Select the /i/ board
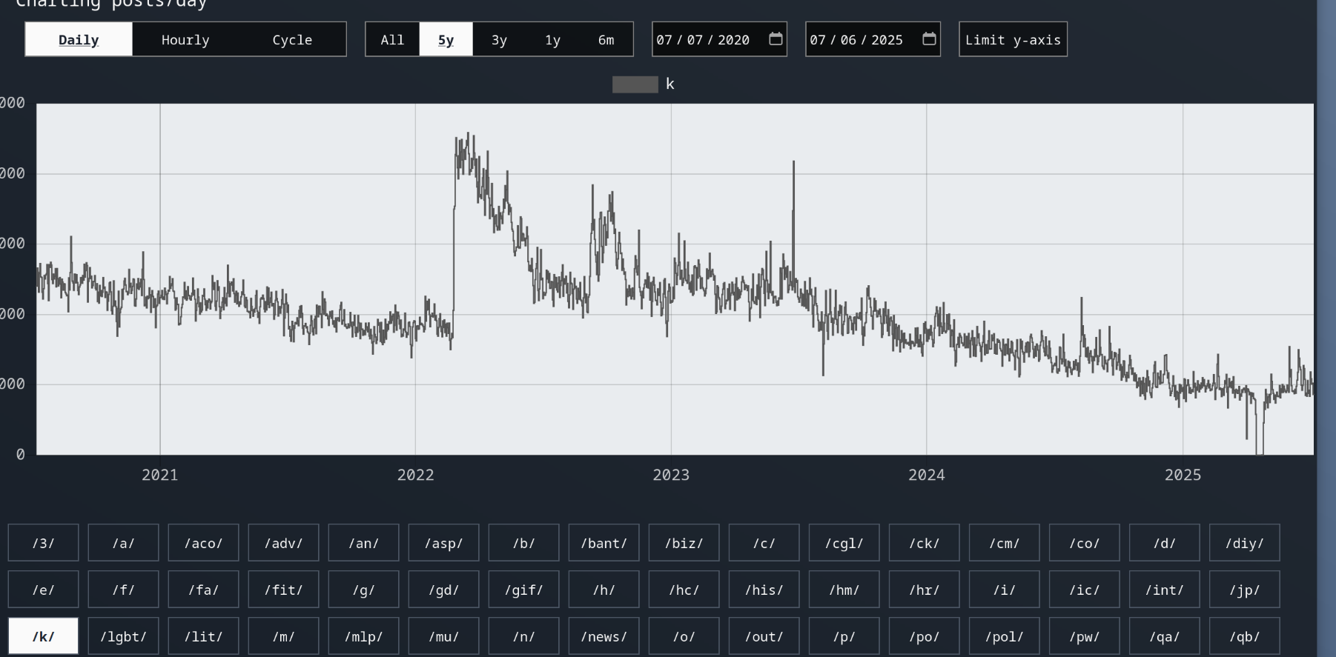1336x657 pixels. pyautogui.click(x=1004, y=590)
